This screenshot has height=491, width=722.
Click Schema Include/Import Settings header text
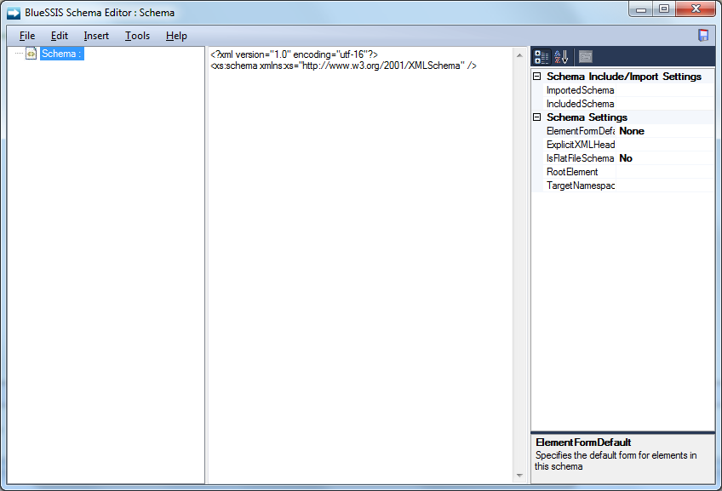(x=624, y=77)
